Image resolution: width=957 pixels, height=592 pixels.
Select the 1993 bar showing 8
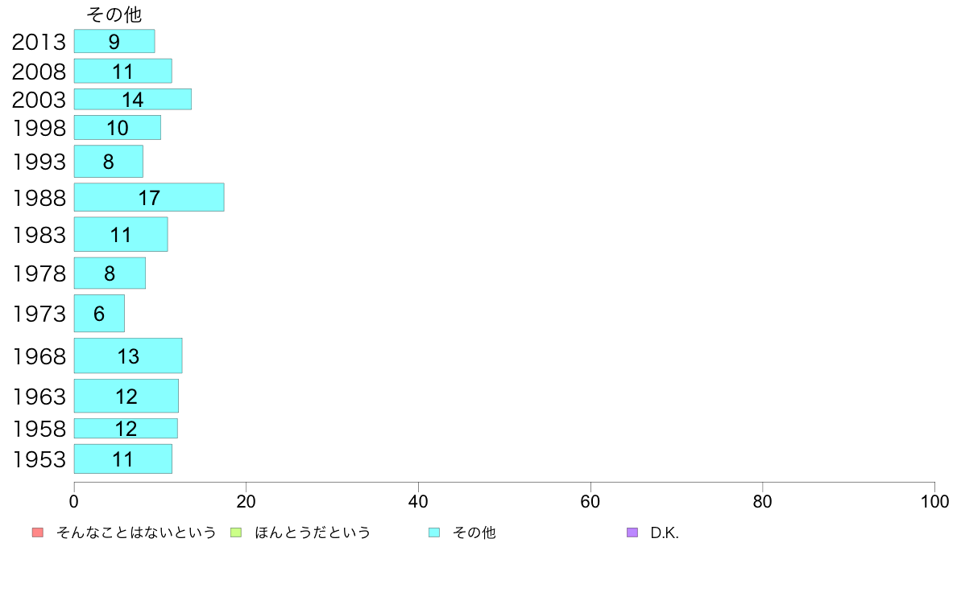click(x=108, y=162)
